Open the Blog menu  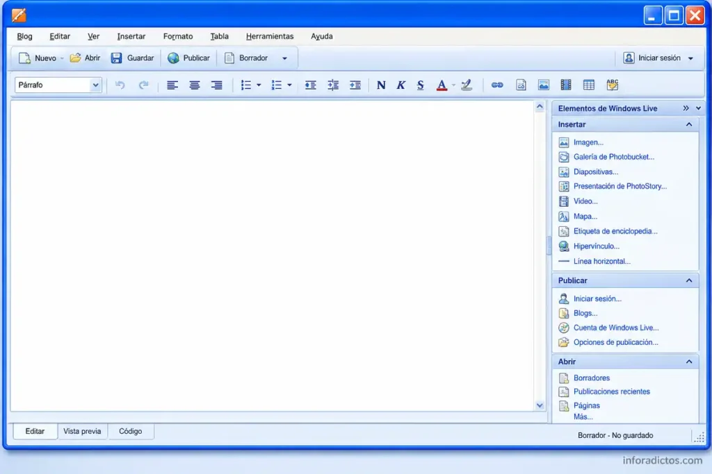click(x=24, y=36)
